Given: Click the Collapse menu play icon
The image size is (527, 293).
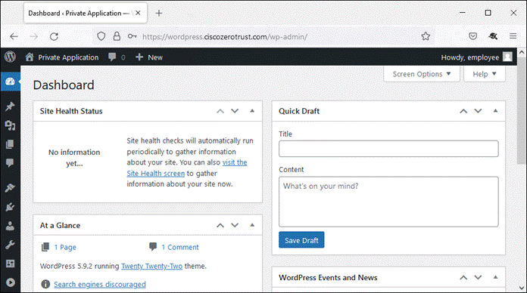Looking at the screenshot, I should tap(10, 282).
